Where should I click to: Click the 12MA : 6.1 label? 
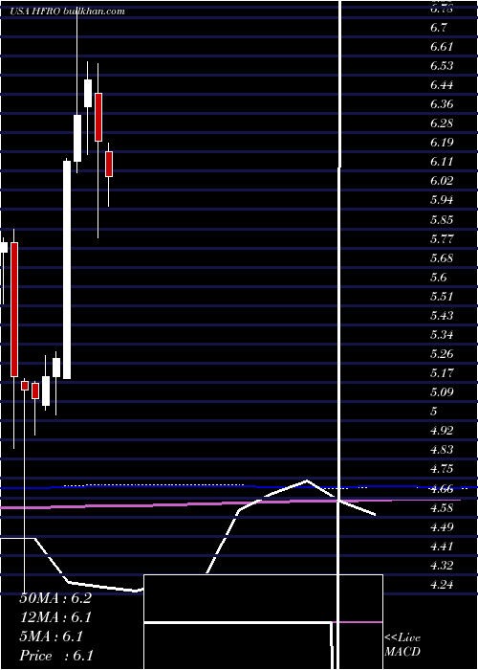[55, 617]
